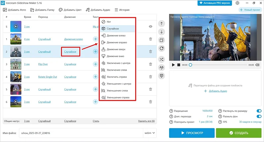Click the video preview seek slider
The image size is (264, 142).
pyautogui.click(x=218, y=65)
